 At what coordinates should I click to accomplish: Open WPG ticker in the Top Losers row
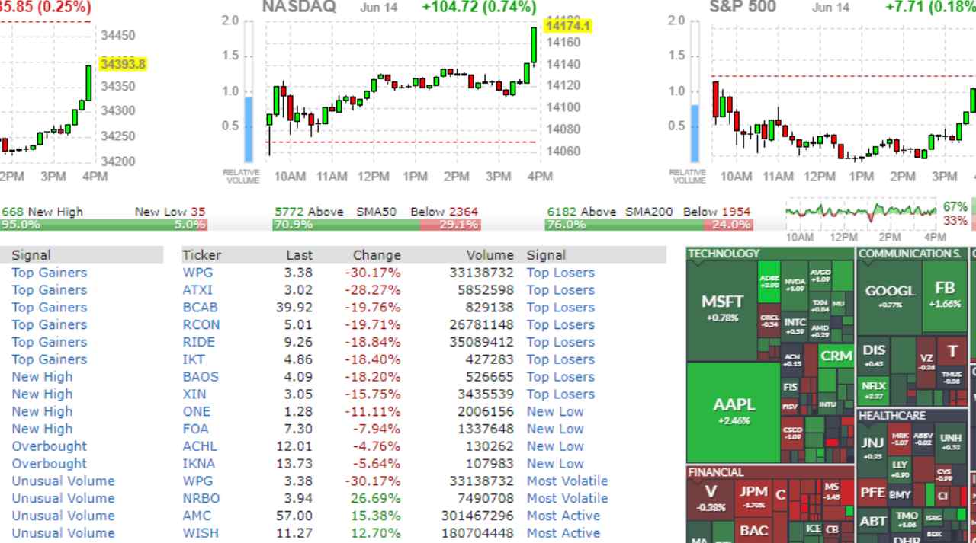pyautogui.click(x=197, y=273)
